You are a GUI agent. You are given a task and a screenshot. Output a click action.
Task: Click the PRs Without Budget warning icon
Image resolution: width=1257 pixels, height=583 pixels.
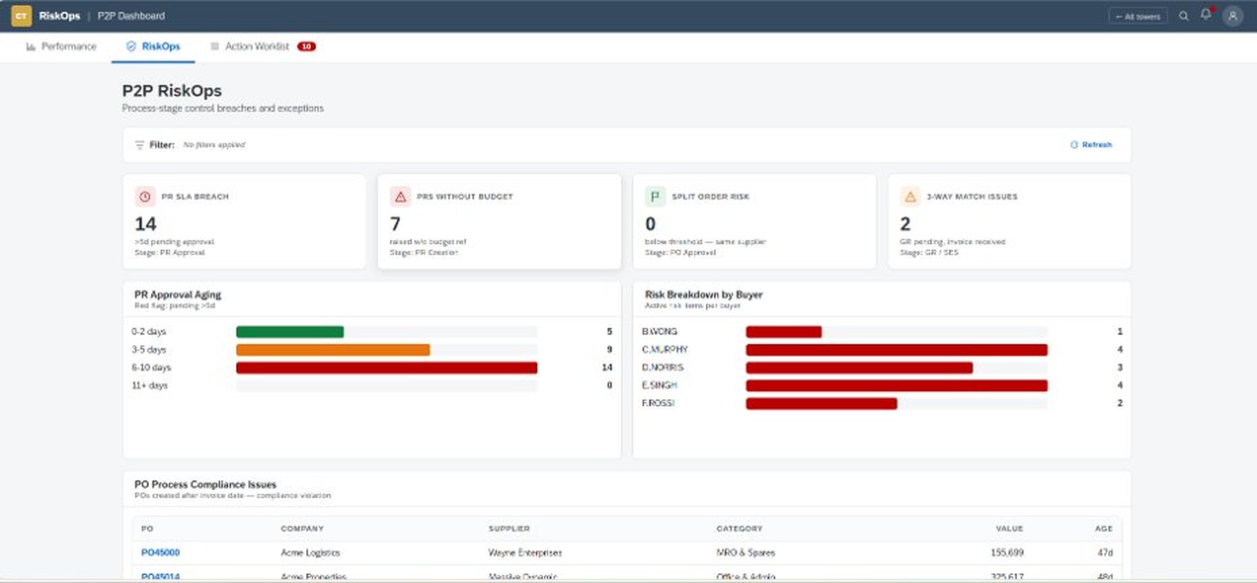point(400,196)
